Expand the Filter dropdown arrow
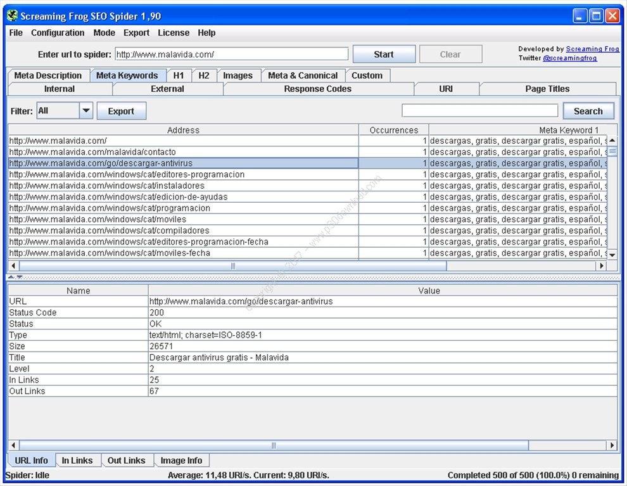 pyautogui.click(x=86, y=110)
